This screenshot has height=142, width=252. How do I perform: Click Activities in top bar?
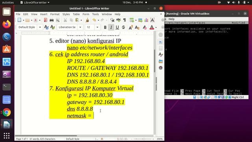[8, 2]
